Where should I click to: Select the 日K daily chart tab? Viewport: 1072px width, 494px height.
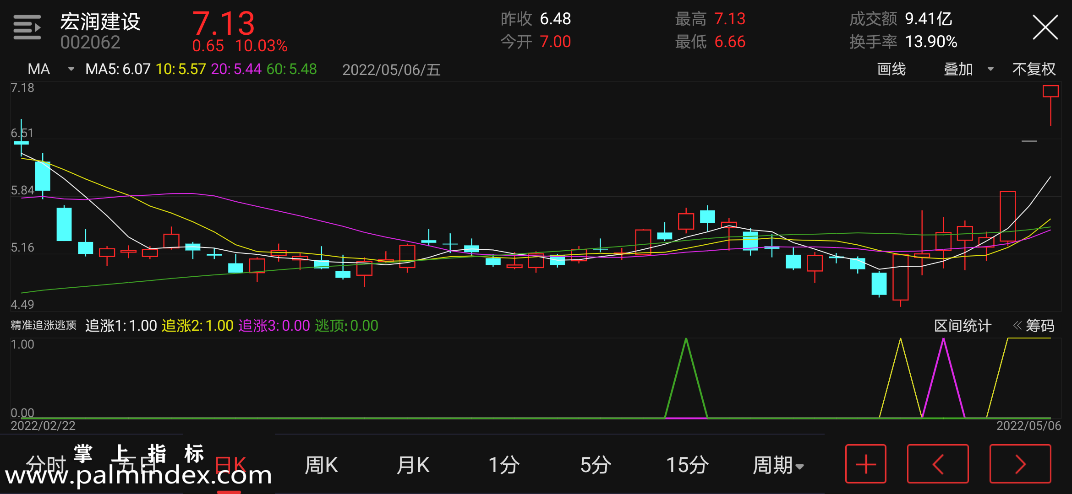(230, 465)
